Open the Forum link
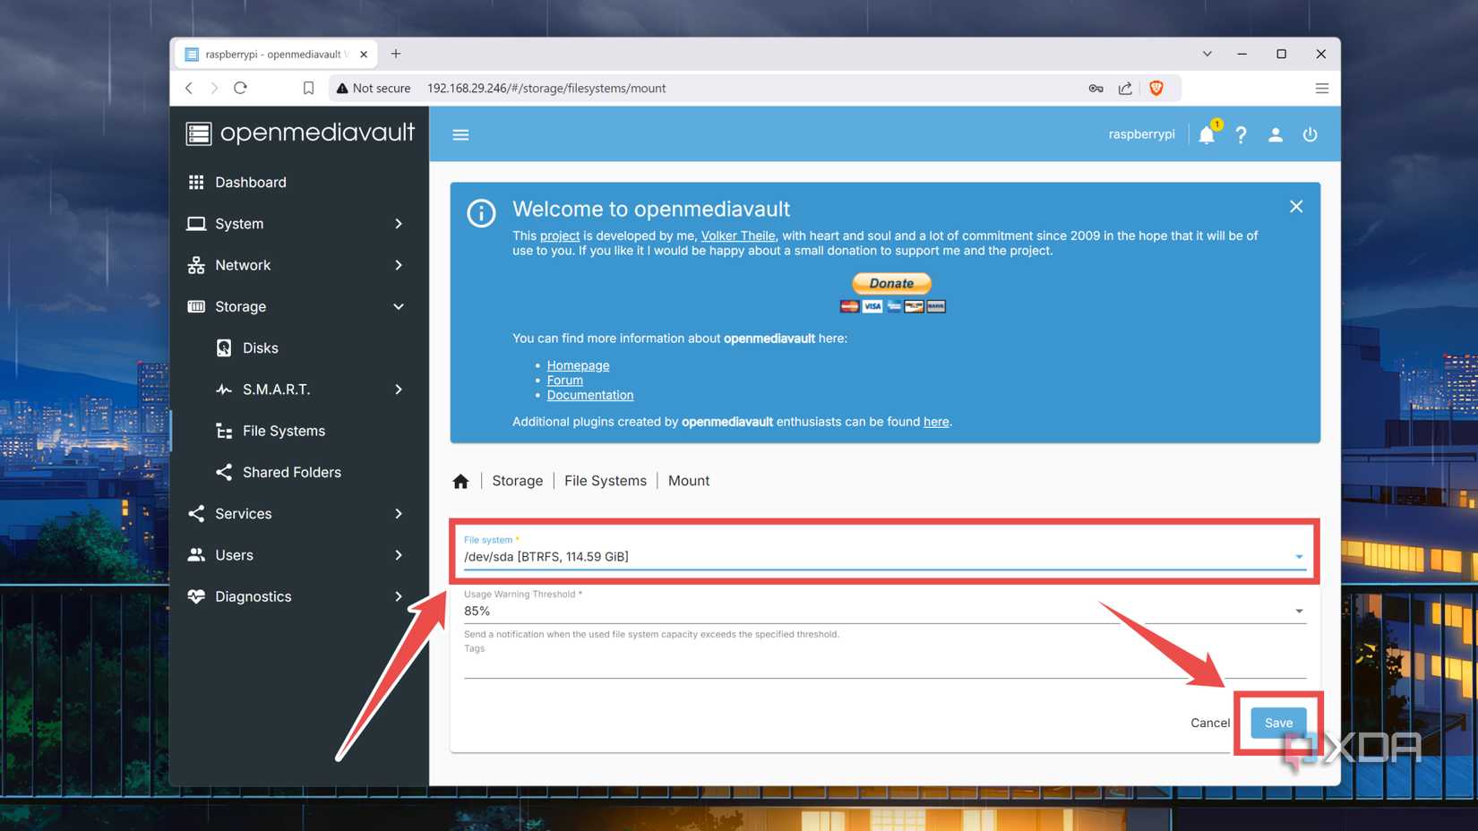The height and width of the screenshot is (831, 1478). point(564,380)
